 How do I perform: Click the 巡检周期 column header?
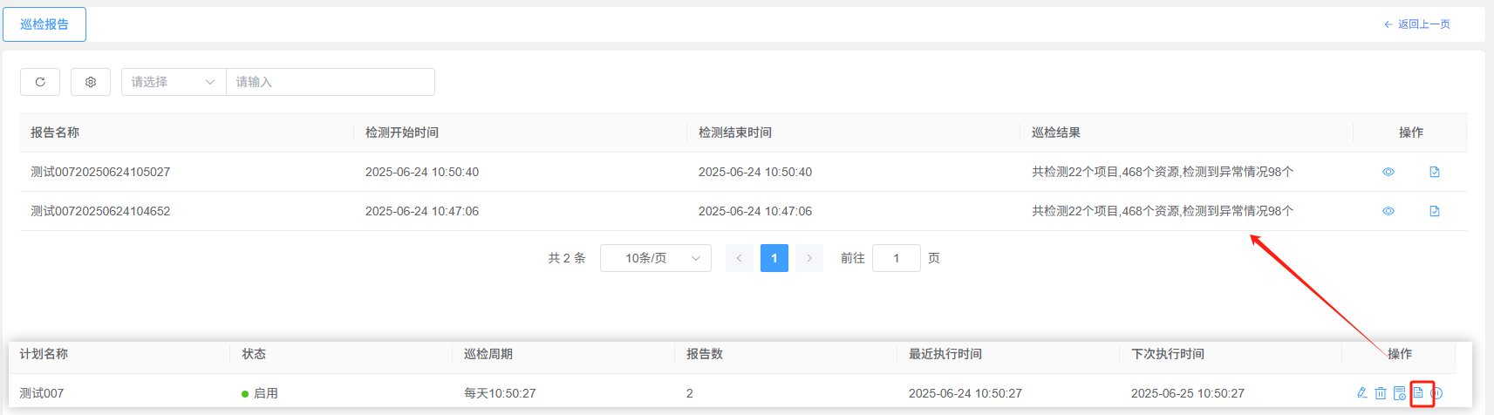488,354
